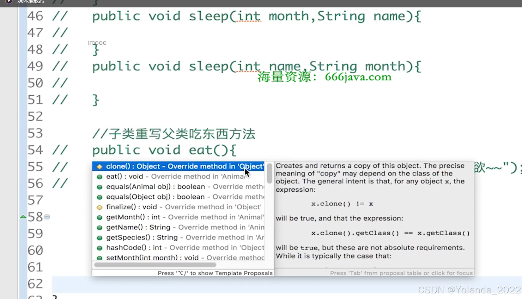Collapse the code fold at line 58
Screen dimensions: 522x299
pyautogui.click(x=47, y=217)
